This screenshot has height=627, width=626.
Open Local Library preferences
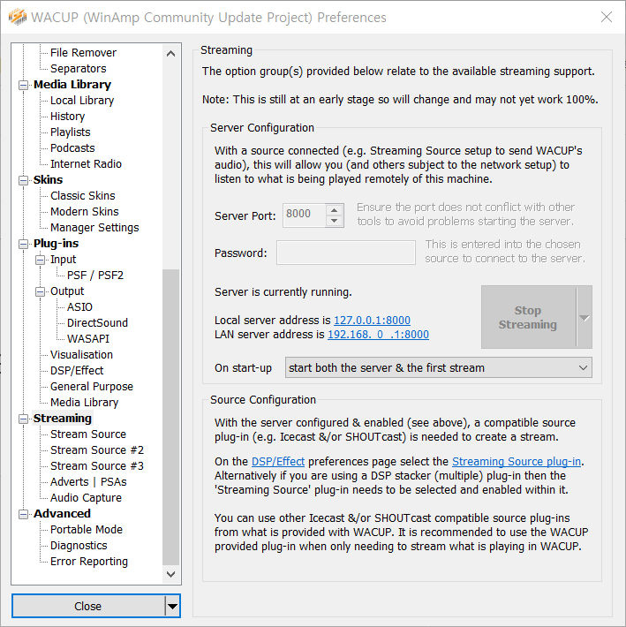pos(82,101)
